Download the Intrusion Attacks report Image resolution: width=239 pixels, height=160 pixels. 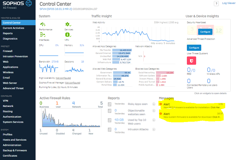pyautogui.click(x=154, y=129)
